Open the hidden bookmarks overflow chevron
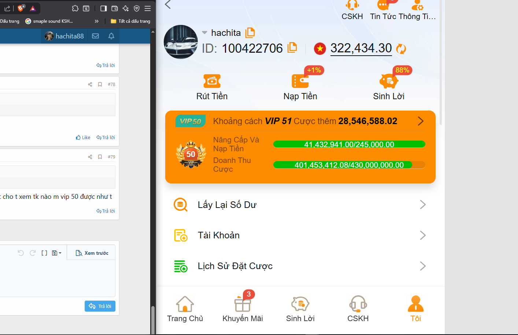 click(97, 21)
